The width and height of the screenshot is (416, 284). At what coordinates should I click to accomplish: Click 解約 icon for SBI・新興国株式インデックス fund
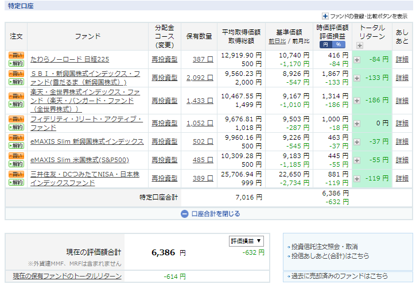[x=16, y=82]
